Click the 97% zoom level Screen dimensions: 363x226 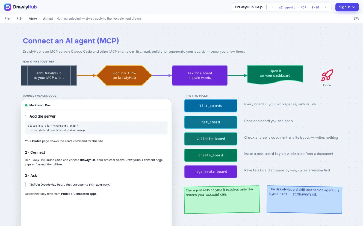click(x=356, y=19)
